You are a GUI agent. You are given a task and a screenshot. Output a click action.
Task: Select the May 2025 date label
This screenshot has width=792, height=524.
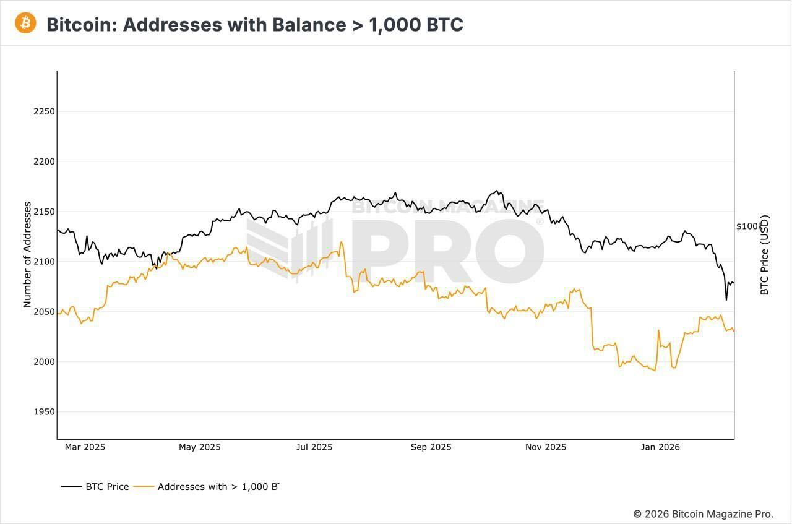(x=199, y=447)
